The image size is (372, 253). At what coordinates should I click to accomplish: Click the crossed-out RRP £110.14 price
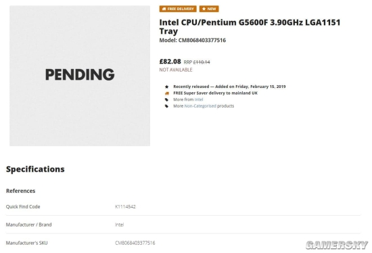tap(197, 62)
